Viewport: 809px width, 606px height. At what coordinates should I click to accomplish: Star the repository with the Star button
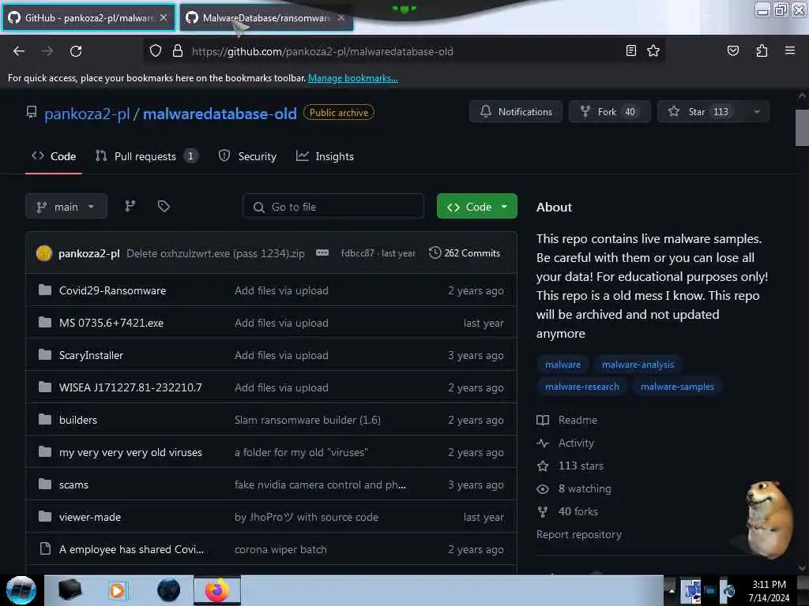pyautogui.click(x=701, y=111)
